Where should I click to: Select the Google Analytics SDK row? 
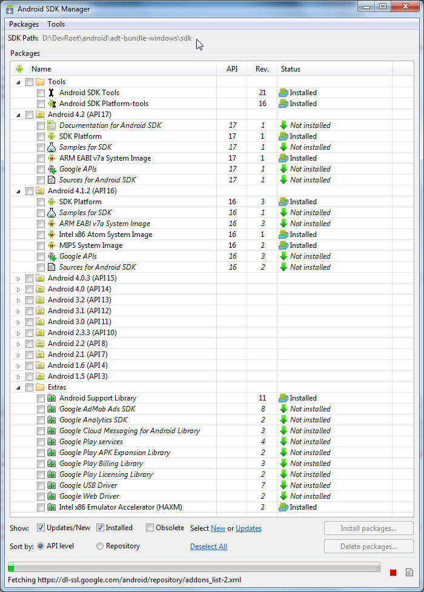(x=212, y=420)
